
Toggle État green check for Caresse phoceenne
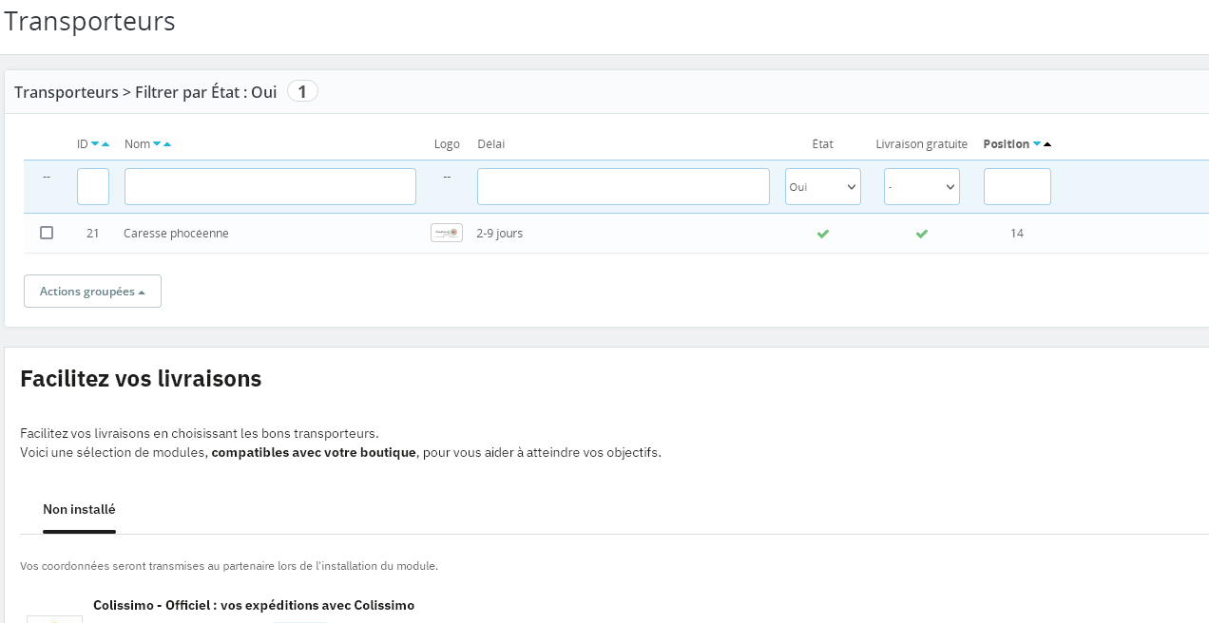click(x=823, y=234)
